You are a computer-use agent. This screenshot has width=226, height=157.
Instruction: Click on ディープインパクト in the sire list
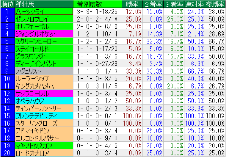44,64
